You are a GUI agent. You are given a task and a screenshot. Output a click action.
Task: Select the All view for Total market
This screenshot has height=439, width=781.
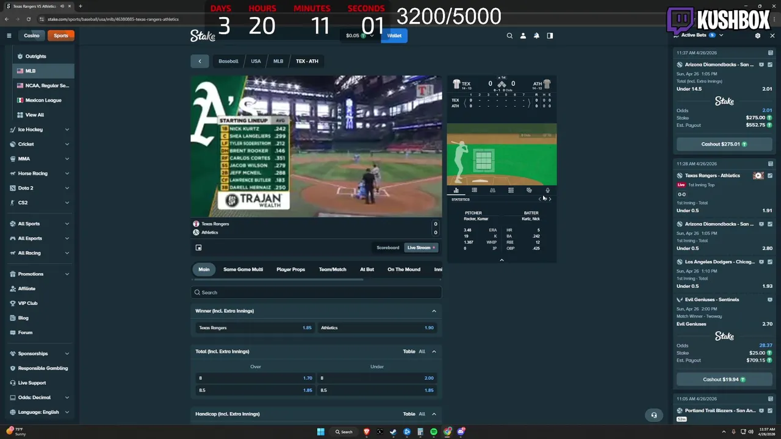coord(422,351)
